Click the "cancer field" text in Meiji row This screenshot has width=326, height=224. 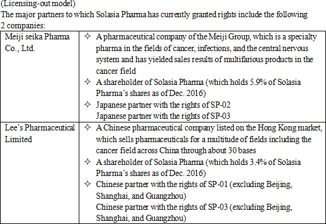tap(116, 71)
